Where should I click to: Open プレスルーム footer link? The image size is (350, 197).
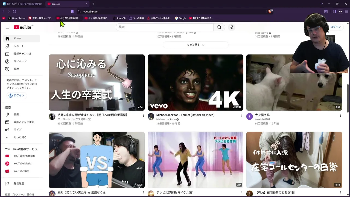click(x=18, y=195)
